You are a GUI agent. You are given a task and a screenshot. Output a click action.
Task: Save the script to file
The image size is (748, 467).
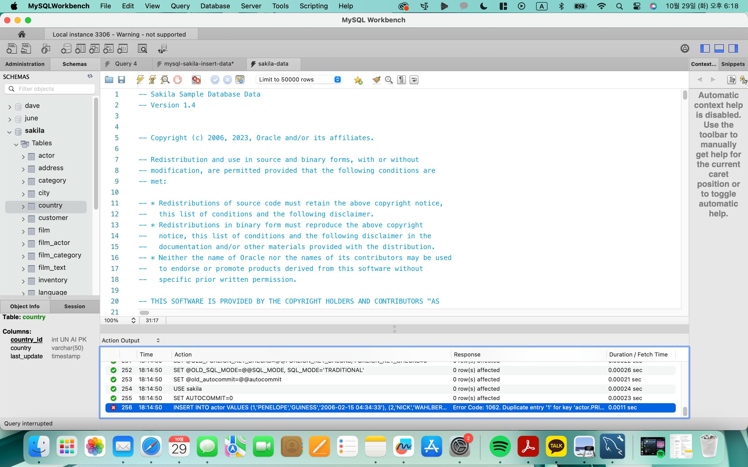[x=122, y=80]
